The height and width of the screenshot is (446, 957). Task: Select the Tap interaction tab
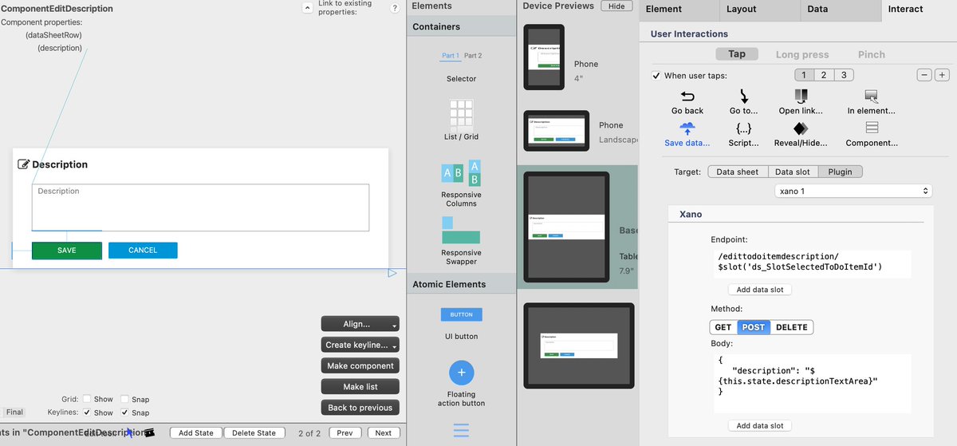click(x=737, y=54)
